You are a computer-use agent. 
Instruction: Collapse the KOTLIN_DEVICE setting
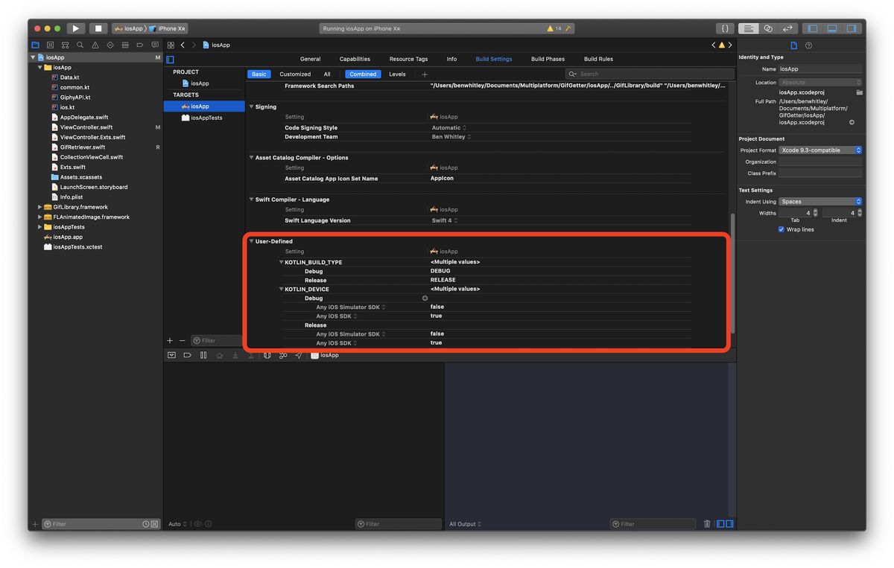(282, 289)
